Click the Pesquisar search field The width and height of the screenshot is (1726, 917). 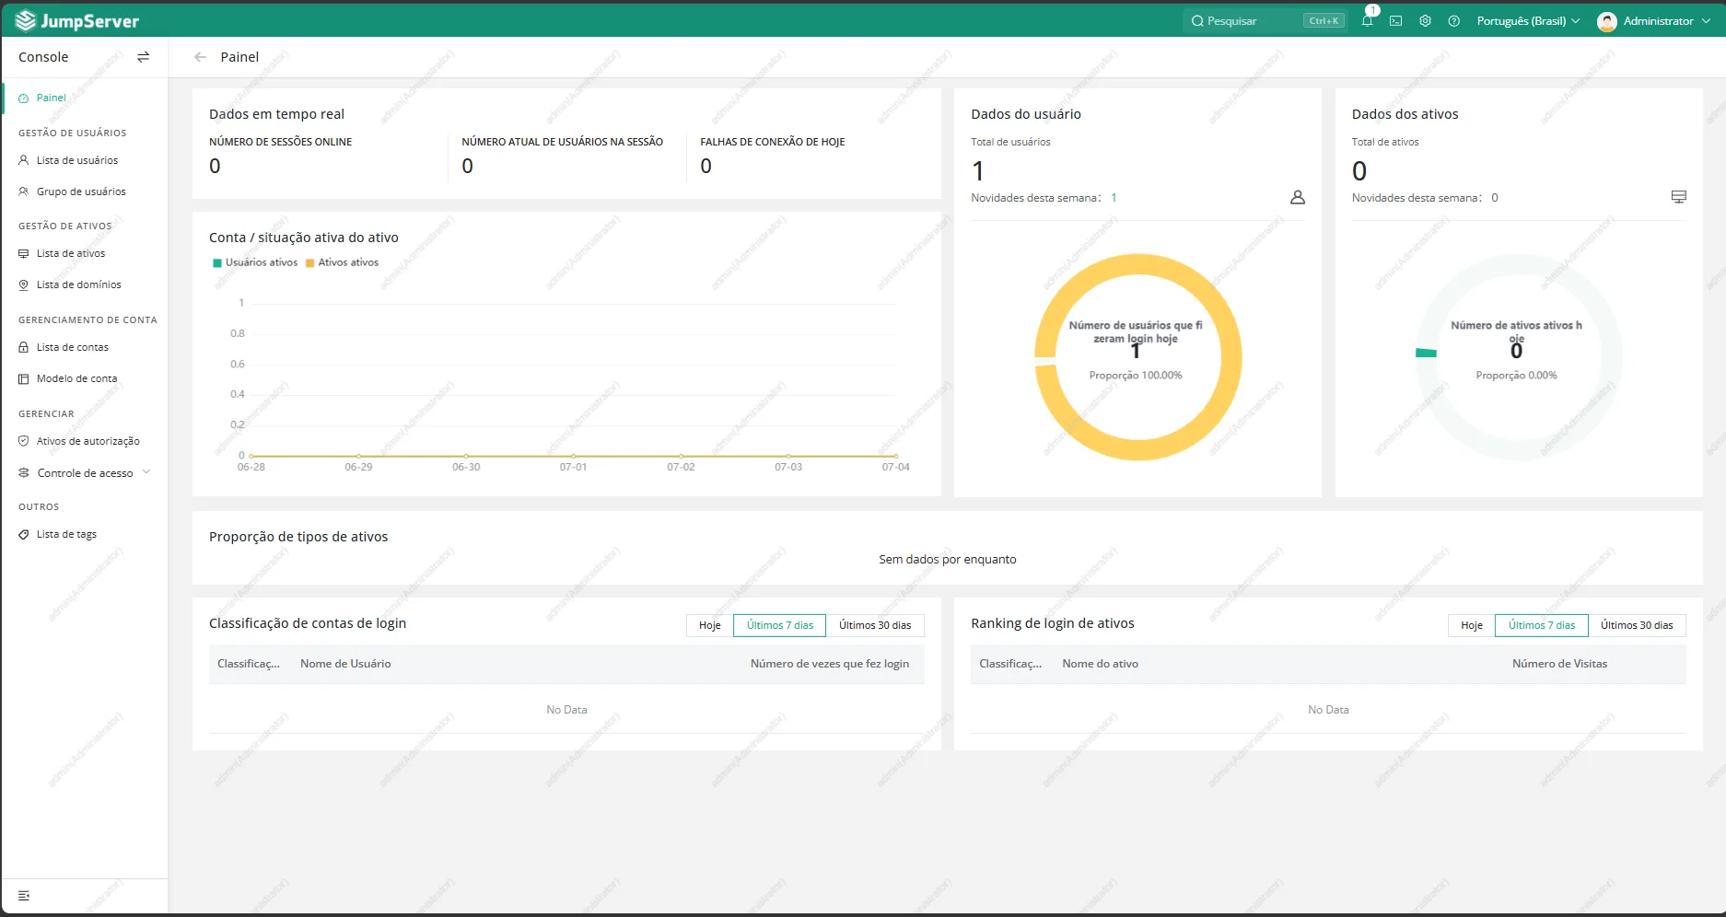(1265, 21)
